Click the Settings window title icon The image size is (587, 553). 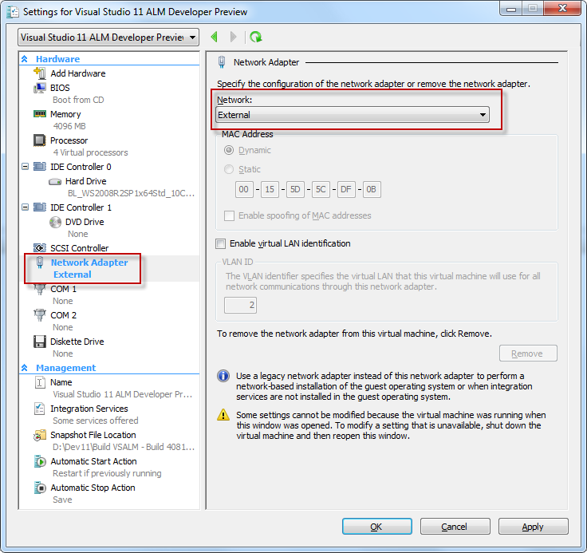pos(13,12)
